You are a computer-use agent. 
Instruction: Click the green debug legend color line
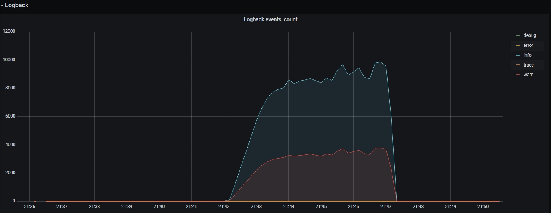(x=517, y=35)
